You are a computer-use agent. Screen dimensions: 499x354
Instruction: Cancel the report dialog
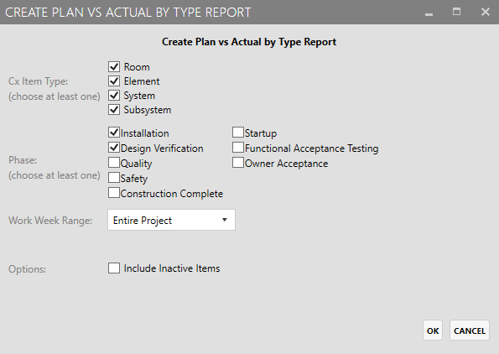[470, 331]
